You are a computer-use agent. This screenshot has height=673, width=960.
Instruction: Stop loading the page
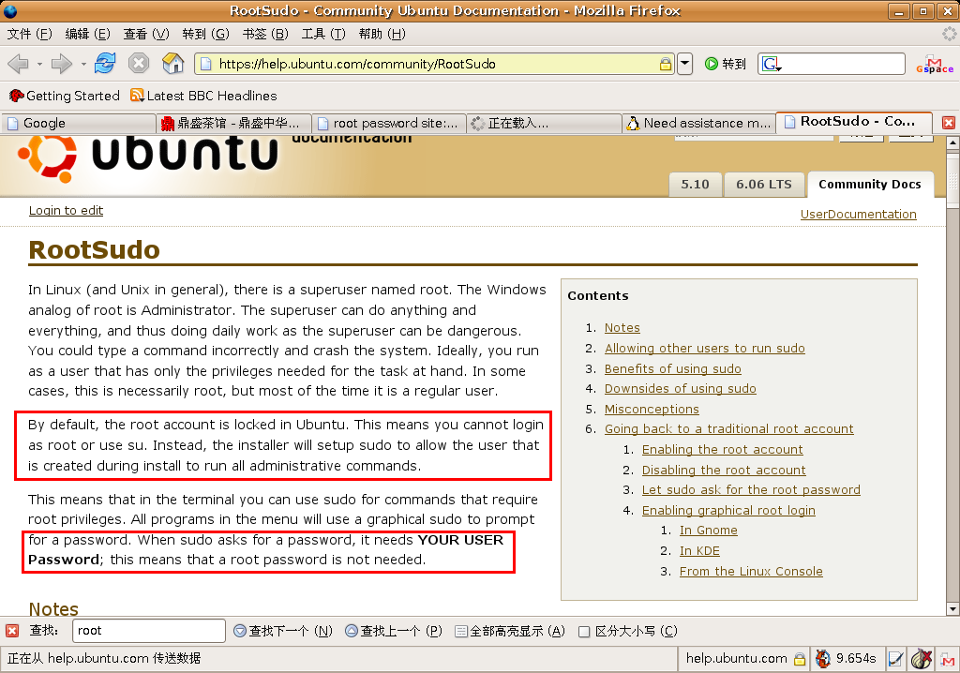click(139, 63)
